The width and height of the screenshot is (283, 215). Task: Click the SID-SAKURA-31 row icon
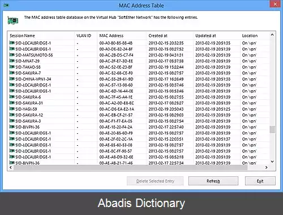pyautogui.click(x=12, y=103)
